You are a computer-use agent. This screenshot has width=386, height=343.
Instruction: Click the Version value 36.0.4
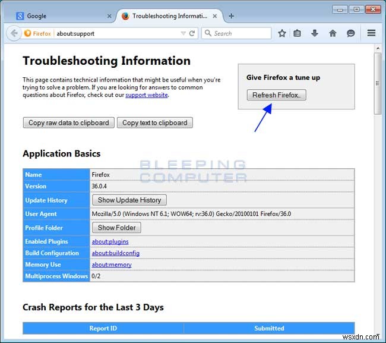coord(99,186)
